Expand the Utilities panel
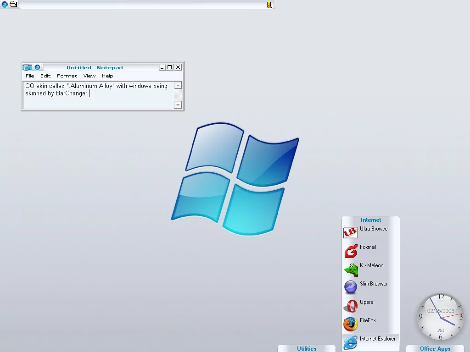Viewport: 470px width, 352px height. [307, 349]
